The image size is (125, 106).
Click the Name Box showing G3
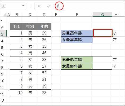pyautogui.click(x=13, y=6)
